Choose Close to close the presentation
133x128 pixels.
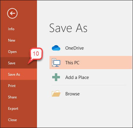pos(13,120)
